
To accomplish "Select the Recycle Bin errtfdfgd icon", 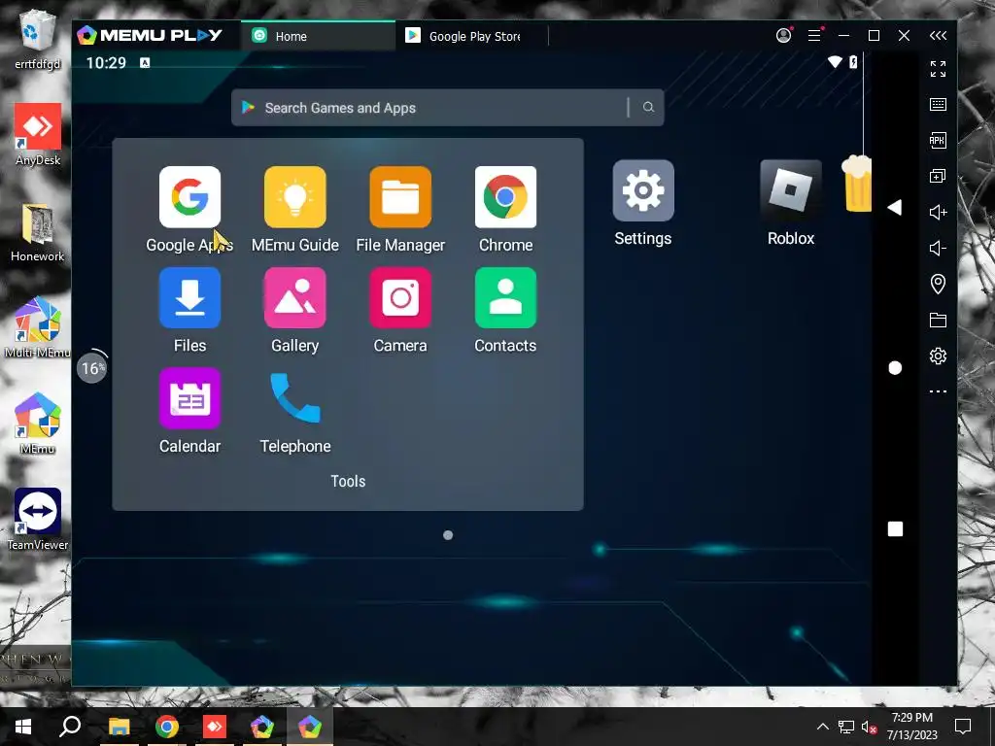I will click(38, 41).
